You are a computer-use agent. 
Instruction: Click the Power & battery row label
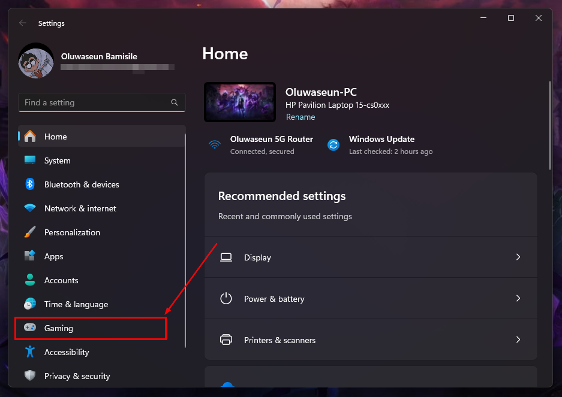(x=274, y=299)
